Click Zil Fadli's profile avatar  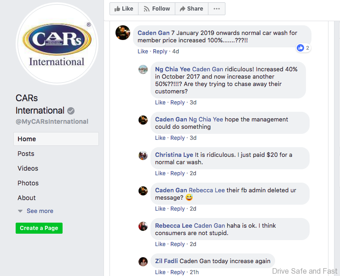pyautogui.click(x=143, y=262)
